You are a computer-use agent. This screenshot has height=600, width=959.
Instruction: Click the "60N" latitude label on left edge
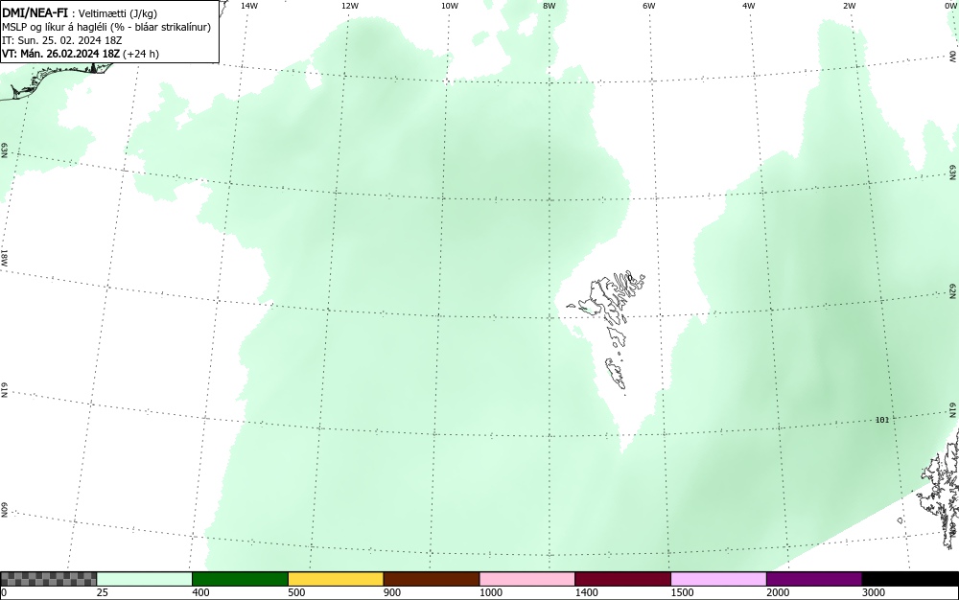pos(4,510)
